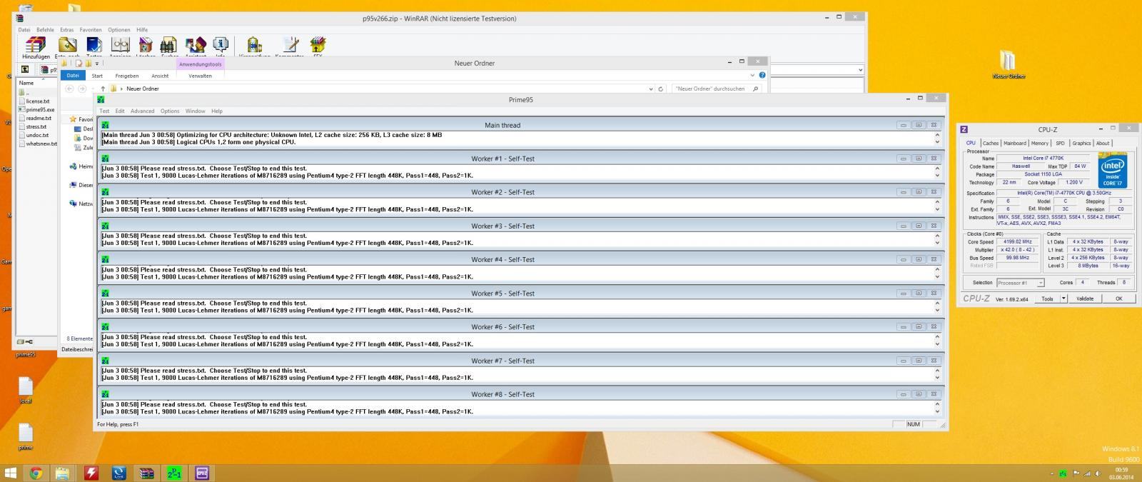The image size is (1142, 482).
Task: Click WinRAR Suchen binoculars icon
Action: tap(169, 46)
